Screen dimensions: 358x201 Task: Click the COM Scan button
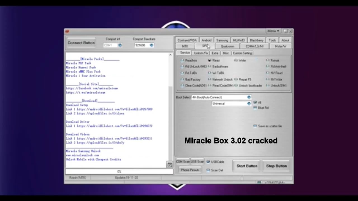click(183, 162)
